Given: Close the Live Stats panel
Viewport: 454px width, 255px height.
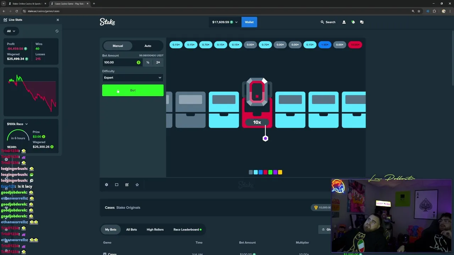Looking at the screenshot, I should (x=58, y=20).
